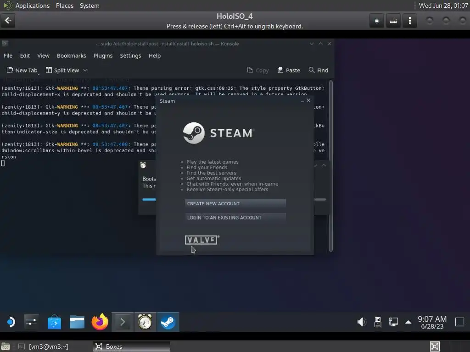Open the Konsole Settings menu
This screenshot has height=352, width=470.
[x=130, y=55]
